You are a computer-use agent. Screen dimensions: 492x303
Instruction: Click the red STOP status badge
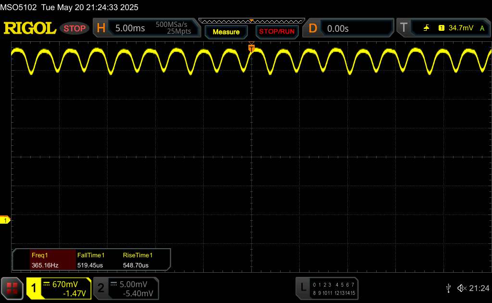(74, 28)
